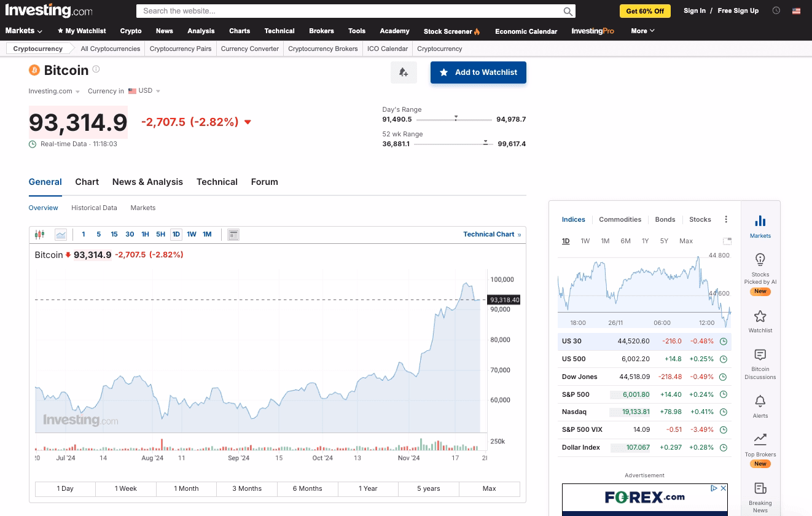The height and width of the screenshot is (516, 812).
Task: Switch to area chart type icon
Action: pyautogui.click(x=61, y=234)
